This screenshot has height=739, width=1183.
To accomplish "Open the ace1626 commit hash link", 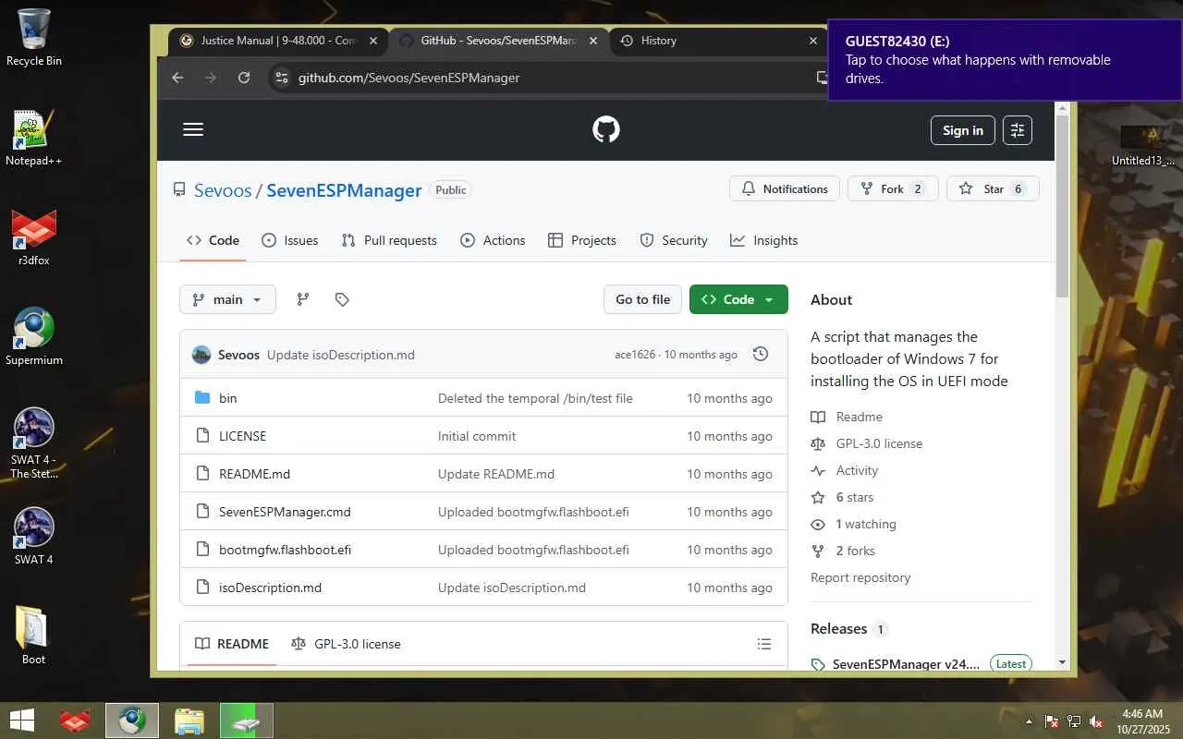I will pyautogui.click(x=634, y=355).
